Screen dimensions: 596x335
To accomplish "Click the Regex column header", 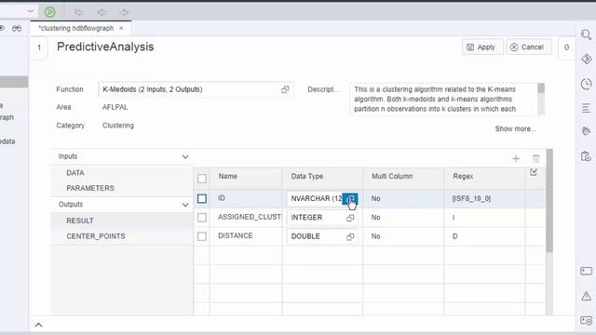I will point(484,177).
